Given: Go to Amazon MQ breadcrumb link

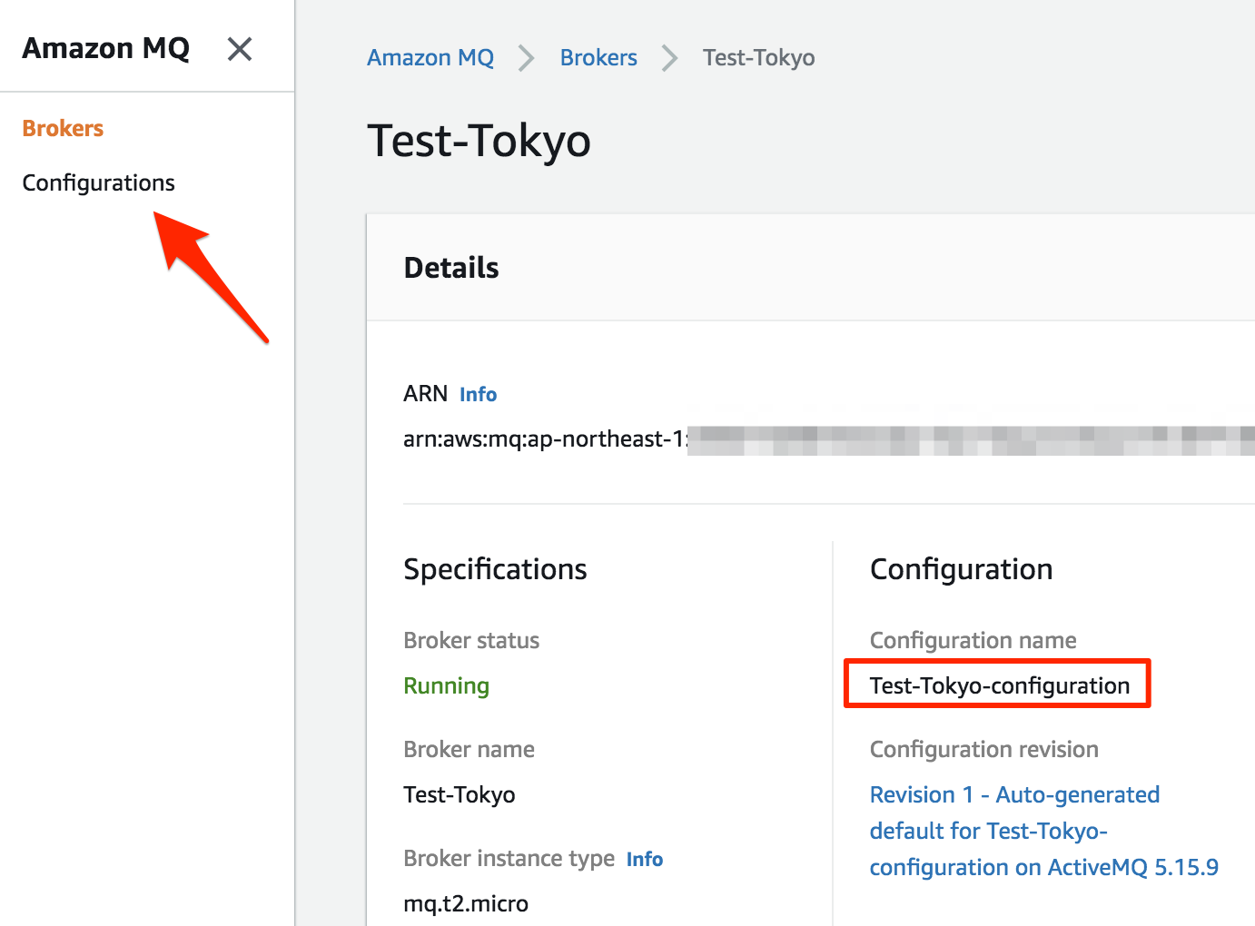Looking at the screenshot, I should pos(430,57).
